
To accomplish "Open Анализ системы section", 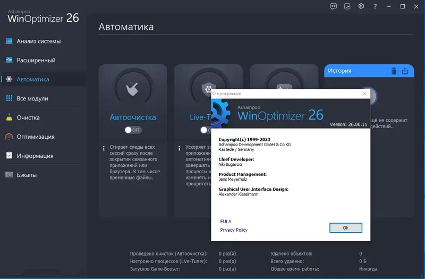I will (39, 41).
